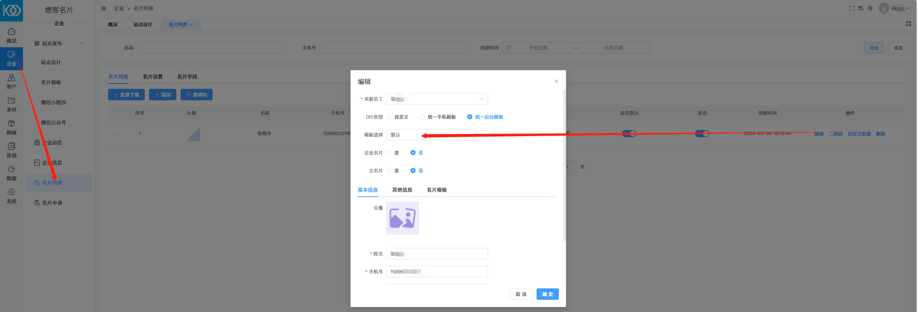Open the 系统 system settings icon
This screenshot has width=918, height=312.
tap(11, 196)
